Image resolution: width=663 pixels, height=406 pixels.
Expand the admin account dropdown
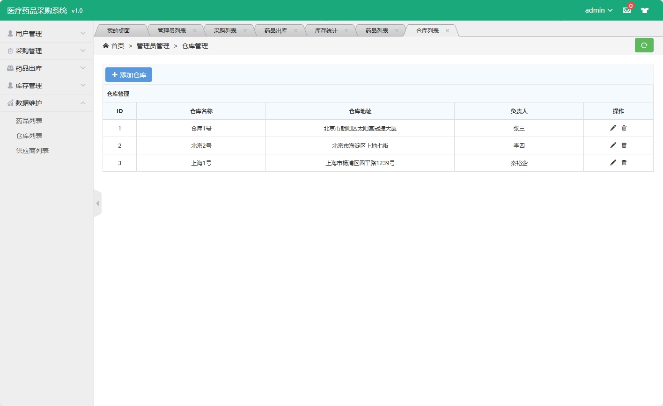tap(598, 10)
